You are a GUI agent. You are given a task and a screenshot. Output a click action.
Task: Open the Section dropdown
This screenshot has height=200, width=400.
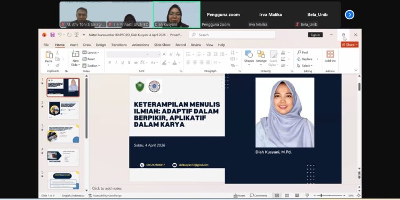point(91,66)
